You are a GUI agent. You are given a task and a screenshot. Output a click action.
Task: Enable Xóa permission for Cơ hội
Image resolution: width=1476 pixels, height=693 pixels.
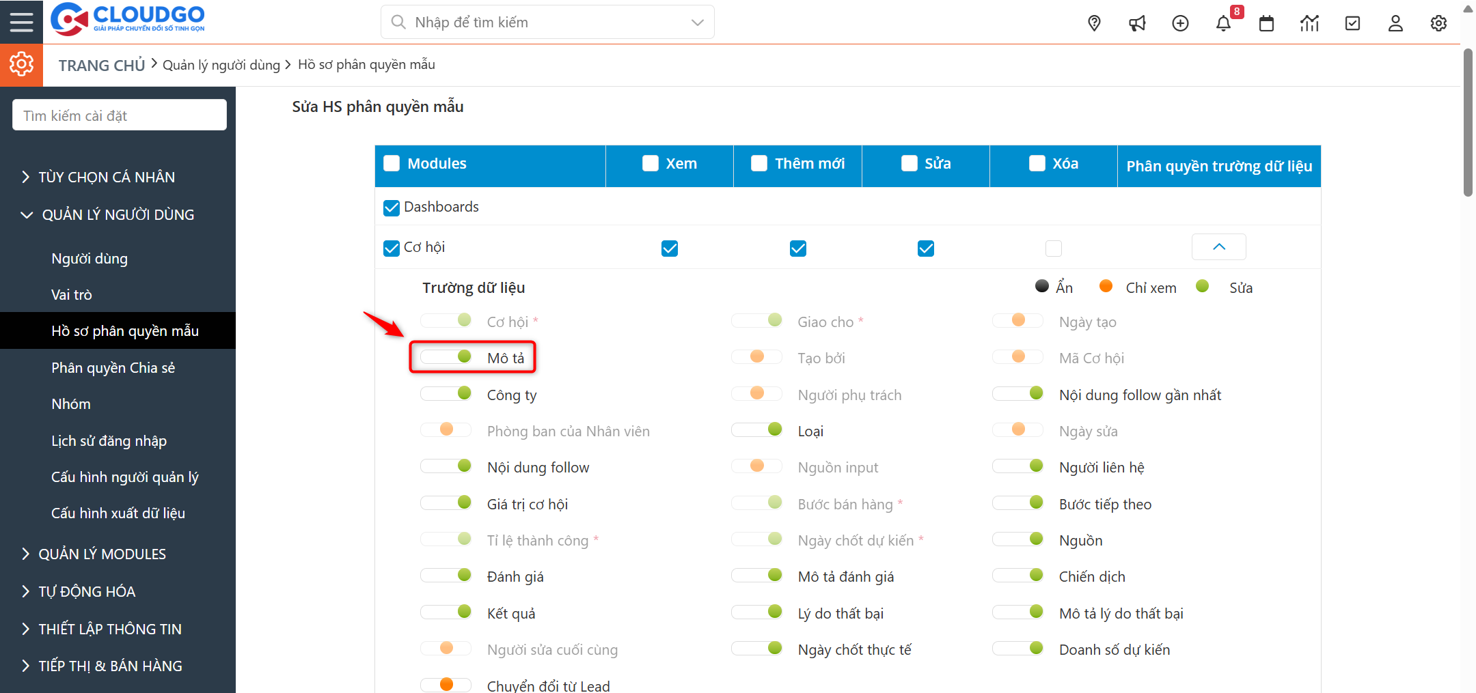pos(1053,249)
